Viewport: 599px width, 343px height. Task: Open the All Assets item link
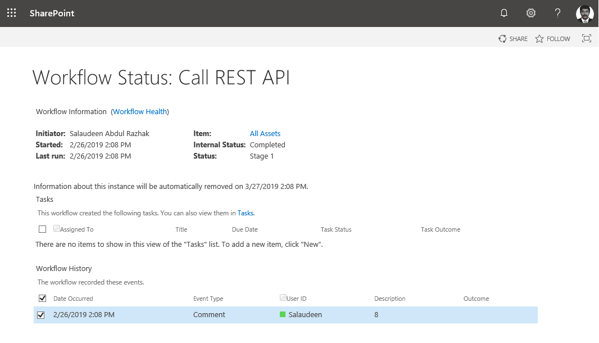click(x=265, y=133)
